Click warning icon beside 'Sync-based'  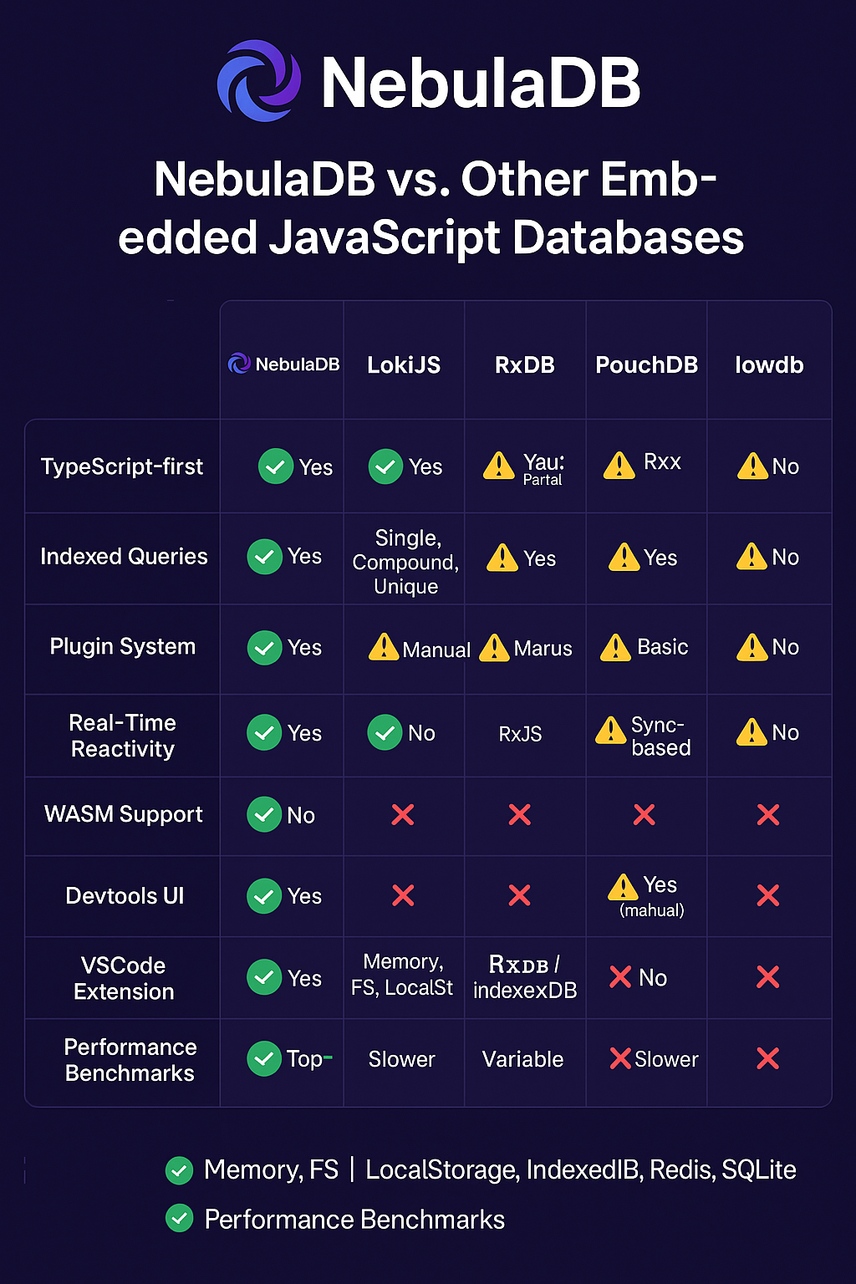(x=611, y=730)
